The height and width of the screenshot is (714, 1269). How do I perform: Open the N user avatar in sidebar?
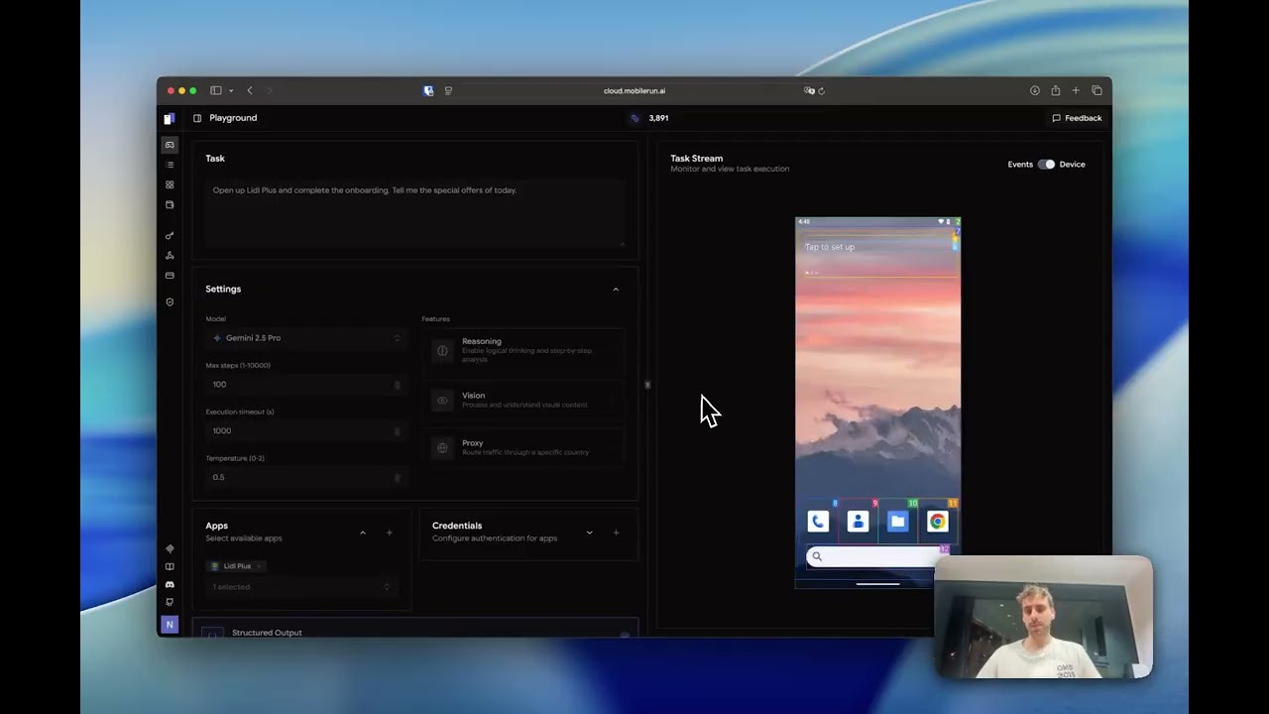point(170,625)
